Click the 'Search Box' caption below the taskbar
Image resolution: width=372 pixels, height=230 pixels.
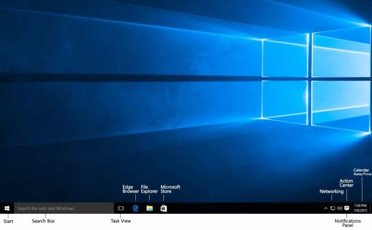coord(43,221)
